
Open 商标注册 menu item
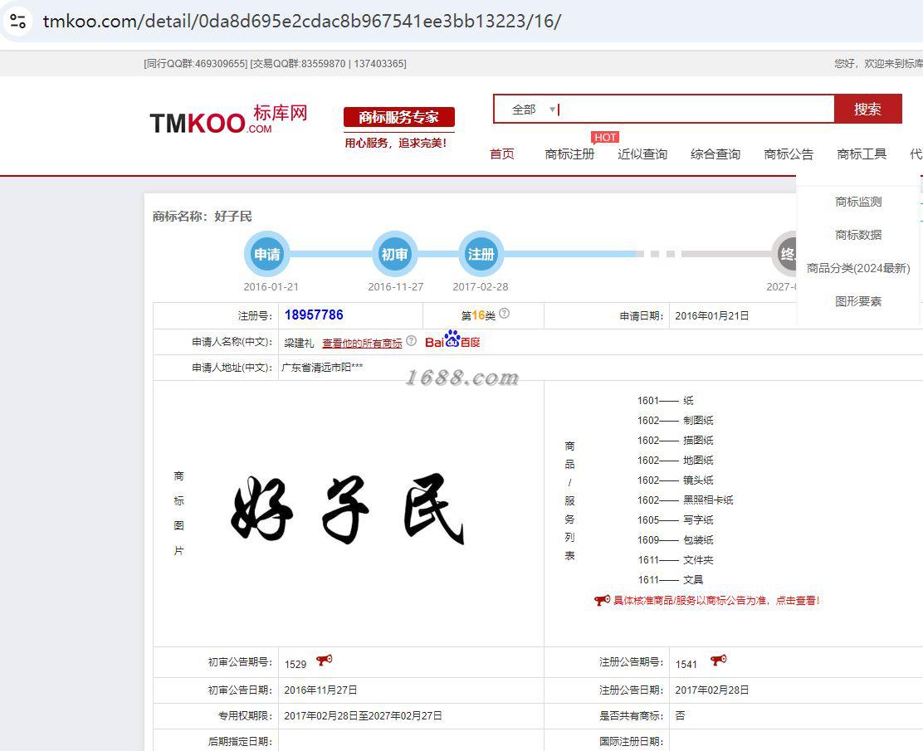[569, 154]
